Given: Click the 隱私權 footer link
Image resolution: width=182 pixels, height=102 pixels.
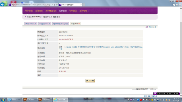Looking at the screenshot, I should point(155,96).
